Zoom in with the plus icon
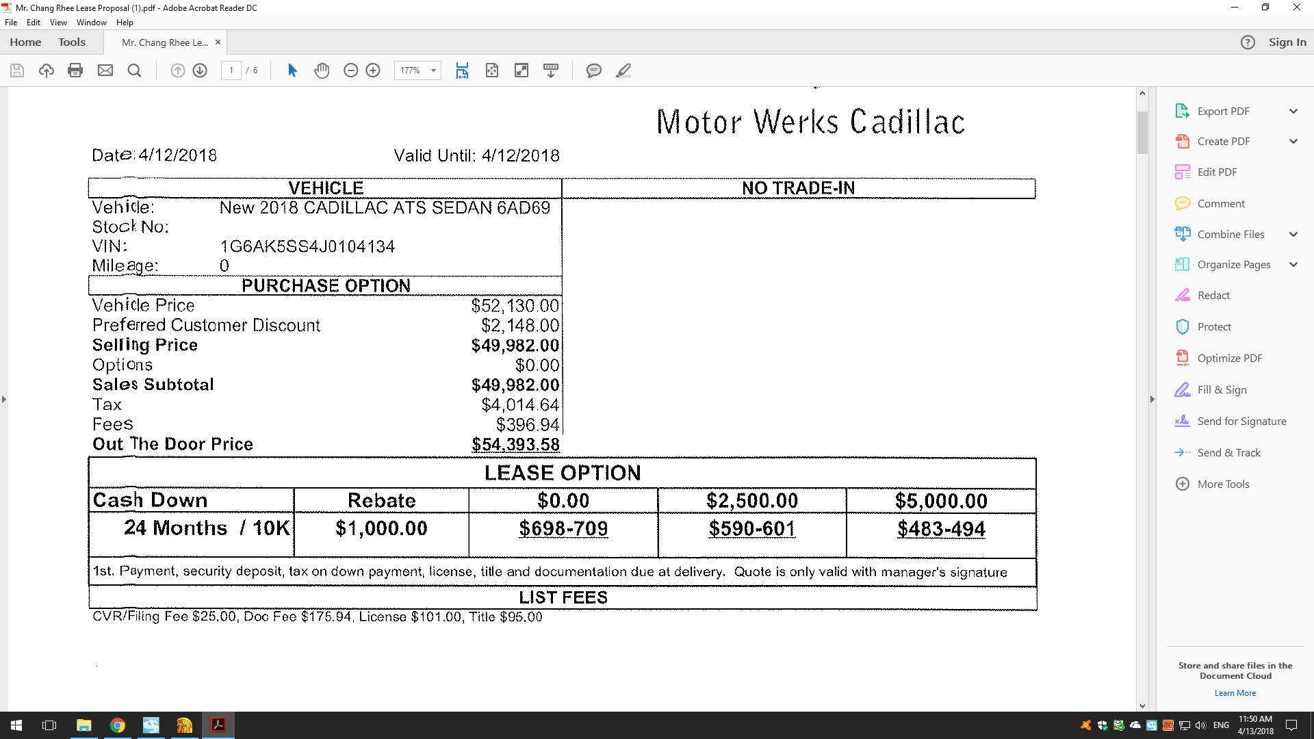 373,70
